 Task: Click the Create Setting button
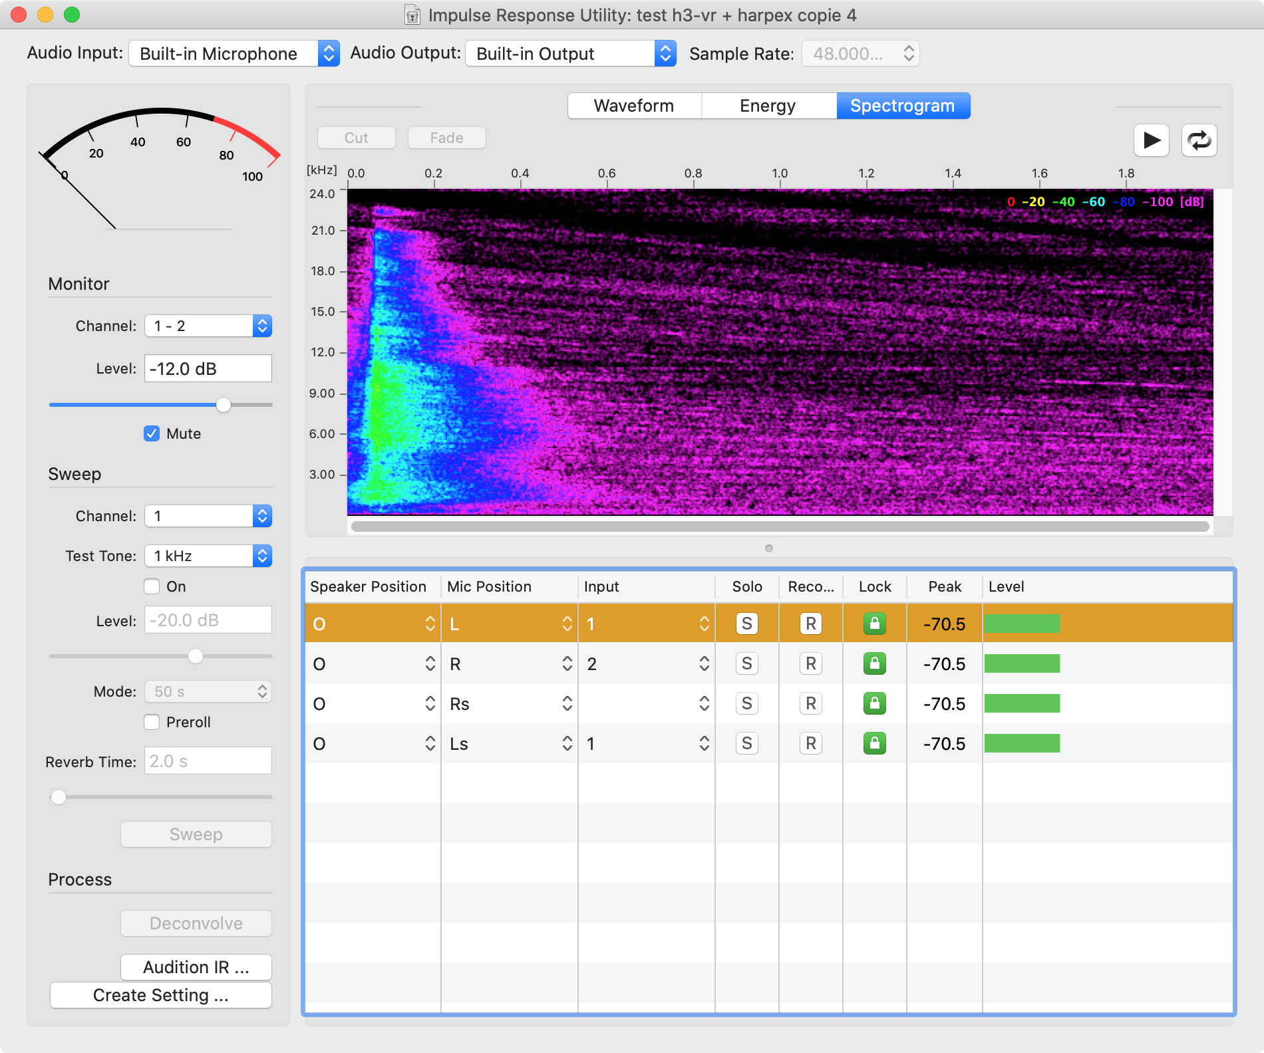point(160,995)
